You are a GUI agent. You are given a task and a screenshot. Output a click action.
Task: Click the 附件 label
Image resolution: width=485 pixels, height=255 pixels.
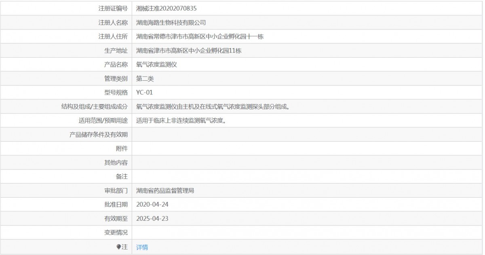122,148
